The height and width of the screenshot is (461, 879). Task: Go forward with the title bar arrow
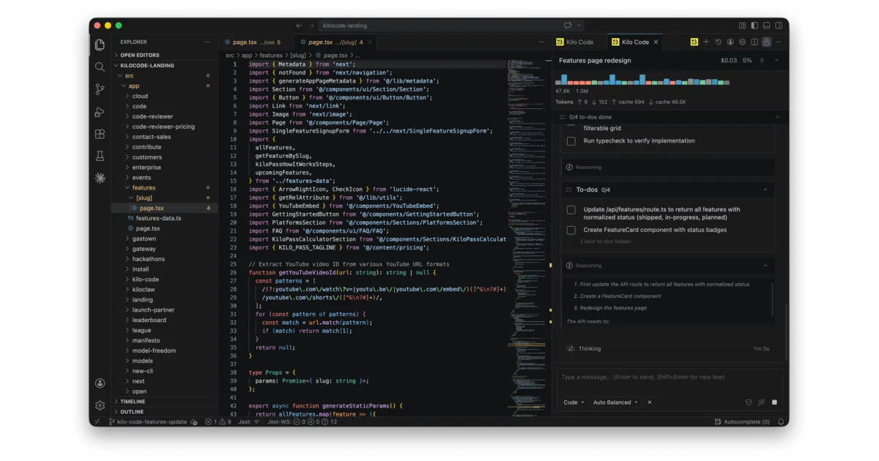(311, 26)
